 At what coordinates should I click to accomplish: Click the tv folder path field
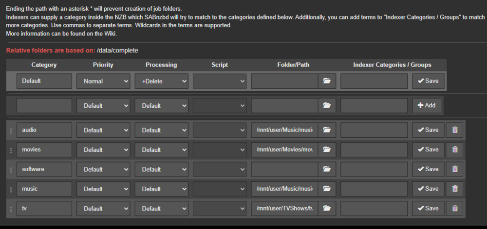tap(284, 208)
